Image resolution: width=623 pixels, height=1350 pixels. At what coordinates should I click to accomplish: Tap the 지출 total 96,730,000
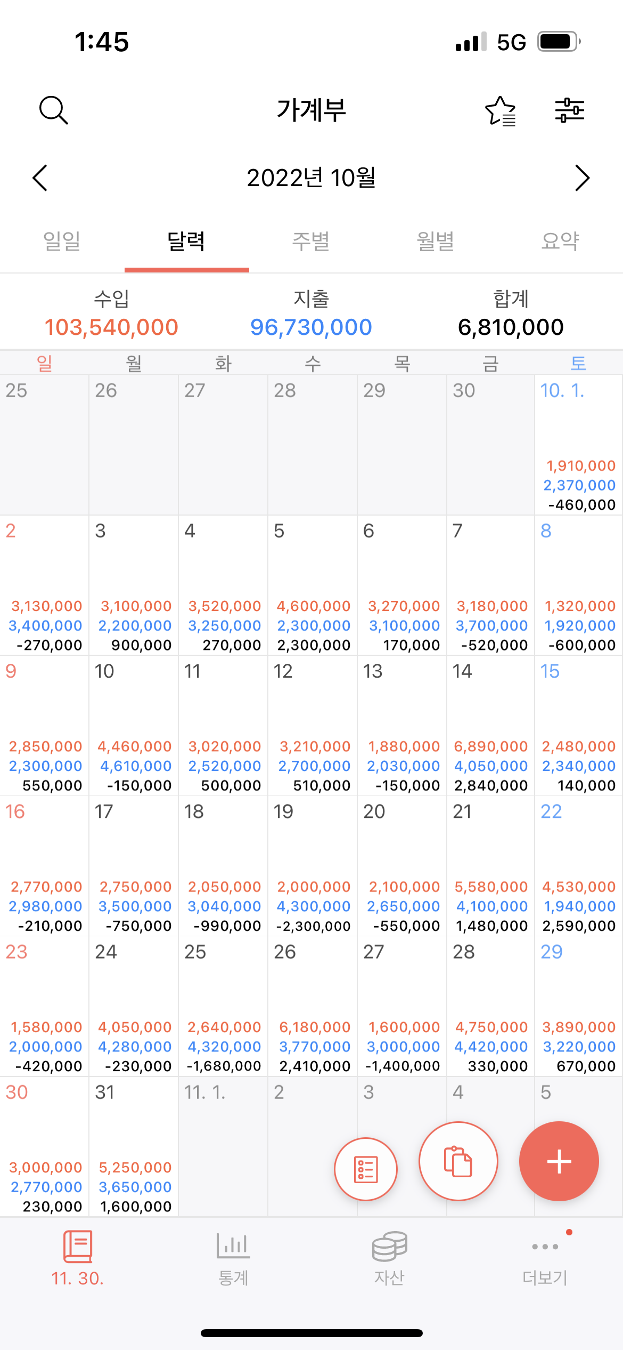point(311,327)
